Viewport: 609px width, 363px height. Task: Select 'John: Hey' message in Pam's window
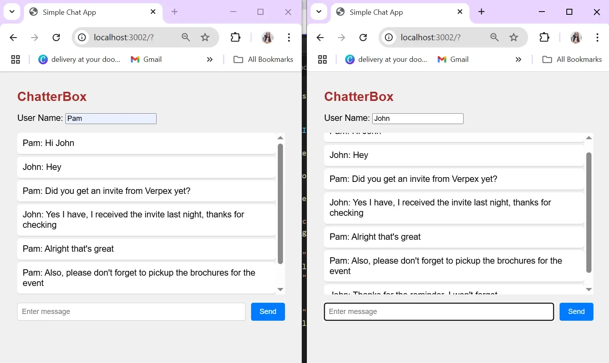click(146, 167)
